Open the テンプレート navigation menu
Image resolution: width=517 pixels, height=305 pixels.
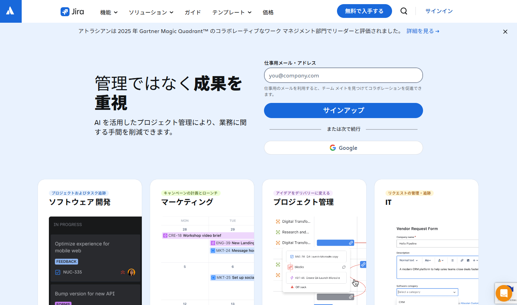coord(232,12)
